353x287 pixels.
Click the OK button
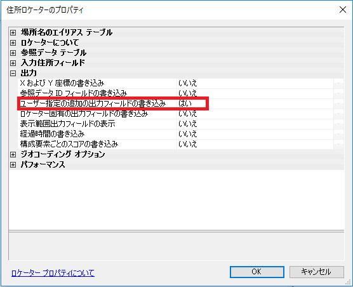coord(257,272)
